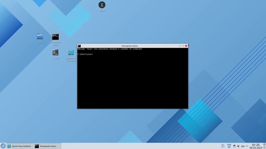Open the application launcher start menu
This screenshot has width=266, height=149.
(x=3, y=146)
